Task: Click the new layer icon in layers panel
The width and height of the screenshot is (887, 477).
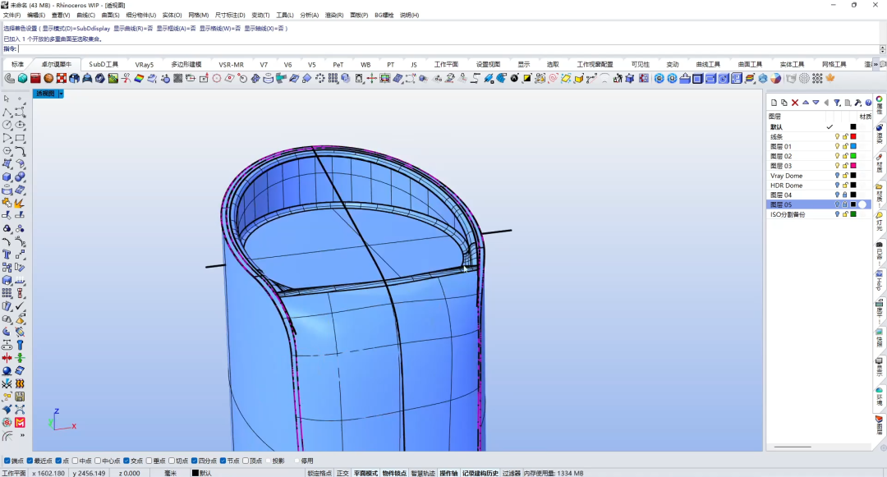Action: [774, 103]
